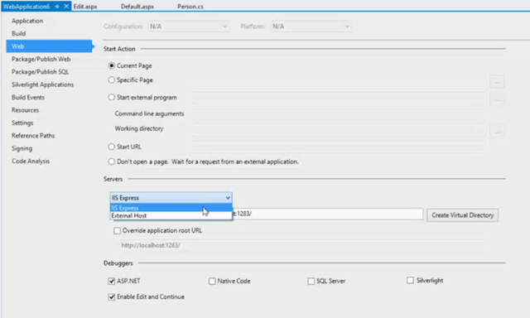Image resolution: width=530 pixels, height=318 pixels.
Task: Close the WebApplication6 properties tab
Action: (x=66, y=6)
